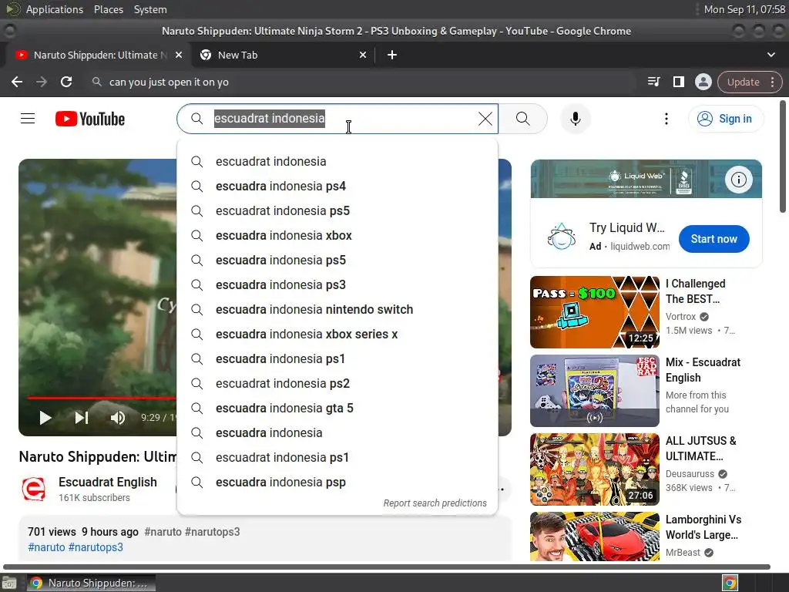Reload the page in Chrome

coord(66,82)
